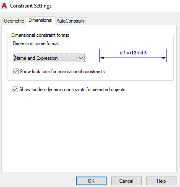The height and width of the screenshot is (187, 180).
Task: Click the left arrowhead of dimension preview
Action: tap(102, 58)
